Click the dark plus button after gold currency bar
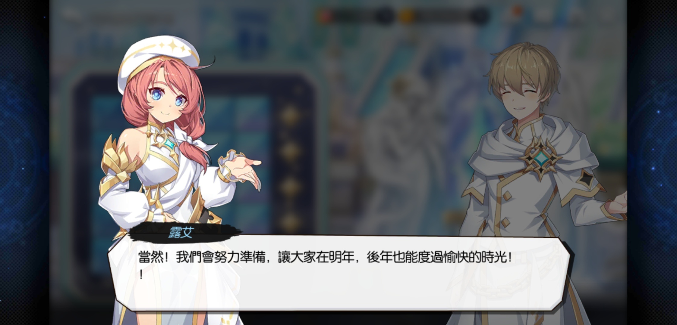Image resolution: width=677 pixels, height=325 pixels. click(x=479, y=15)
